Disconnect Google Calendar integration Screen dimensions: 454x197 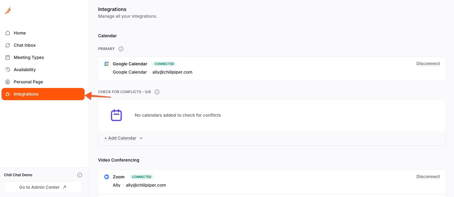click(428, 64)
